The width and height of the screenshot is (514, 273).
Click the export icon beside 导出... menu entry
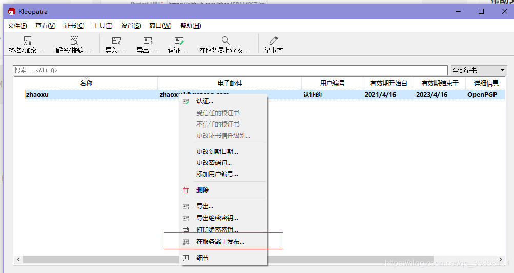(186, 206)
